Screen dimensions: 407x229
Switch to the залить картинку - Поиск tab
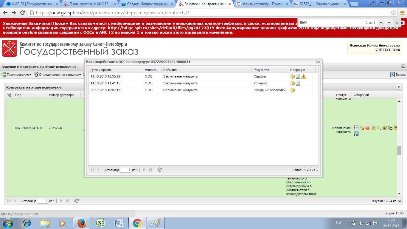coord(262,4)
